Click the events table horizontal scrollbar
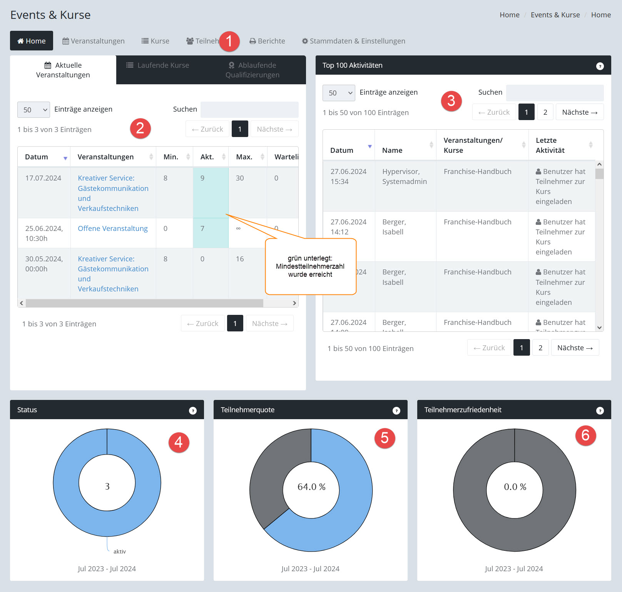The width and height of the screenshot is (622, 592). pyautogui.click(x=144, y=303)
